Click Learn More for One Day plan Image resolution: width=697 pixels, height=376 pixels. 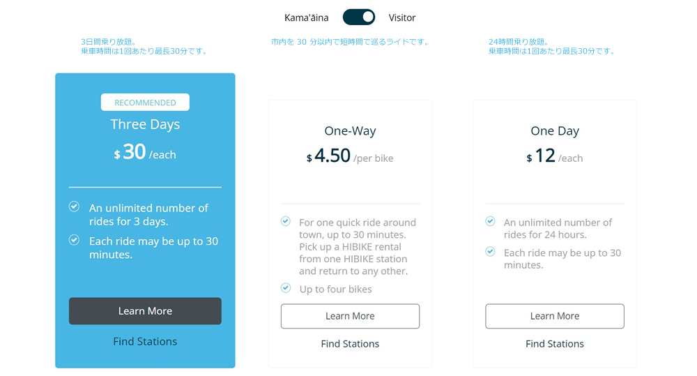555,316
